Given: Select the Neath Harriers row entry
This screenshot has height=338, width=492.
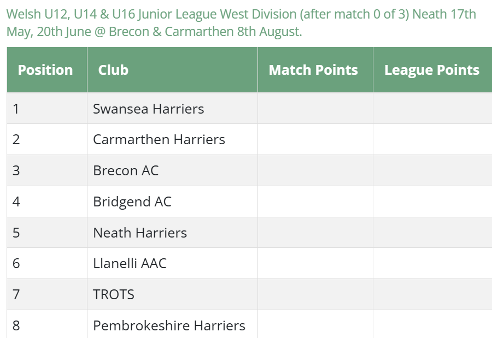Looking at the screenshot, I should coord(140,233).
